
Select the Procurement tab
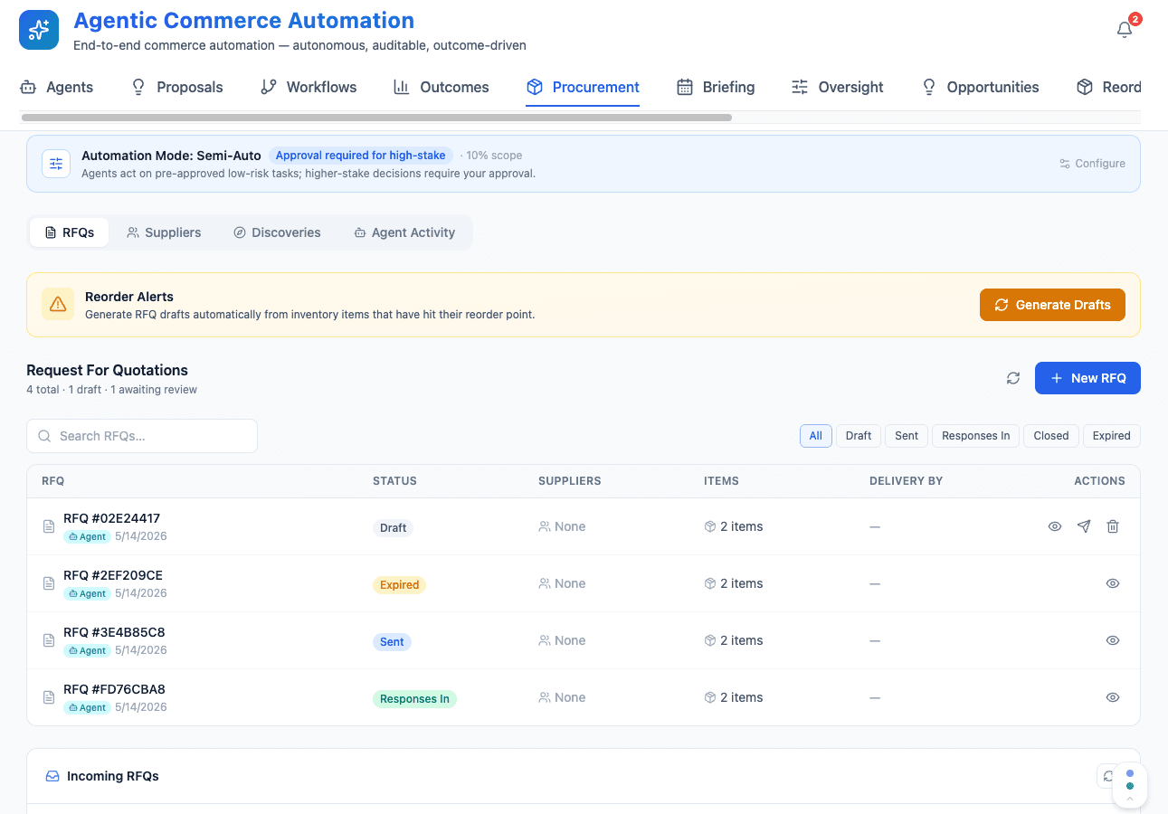coord(583,87)
